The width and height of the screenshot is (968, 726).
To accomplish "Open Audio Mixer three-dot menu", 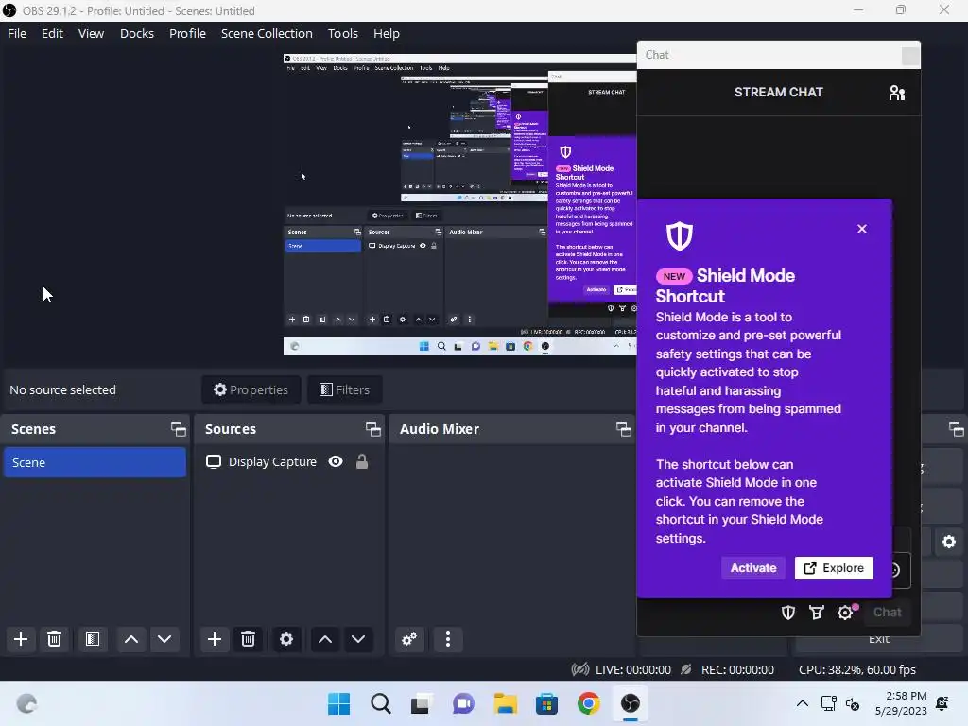I will (447, 639).
